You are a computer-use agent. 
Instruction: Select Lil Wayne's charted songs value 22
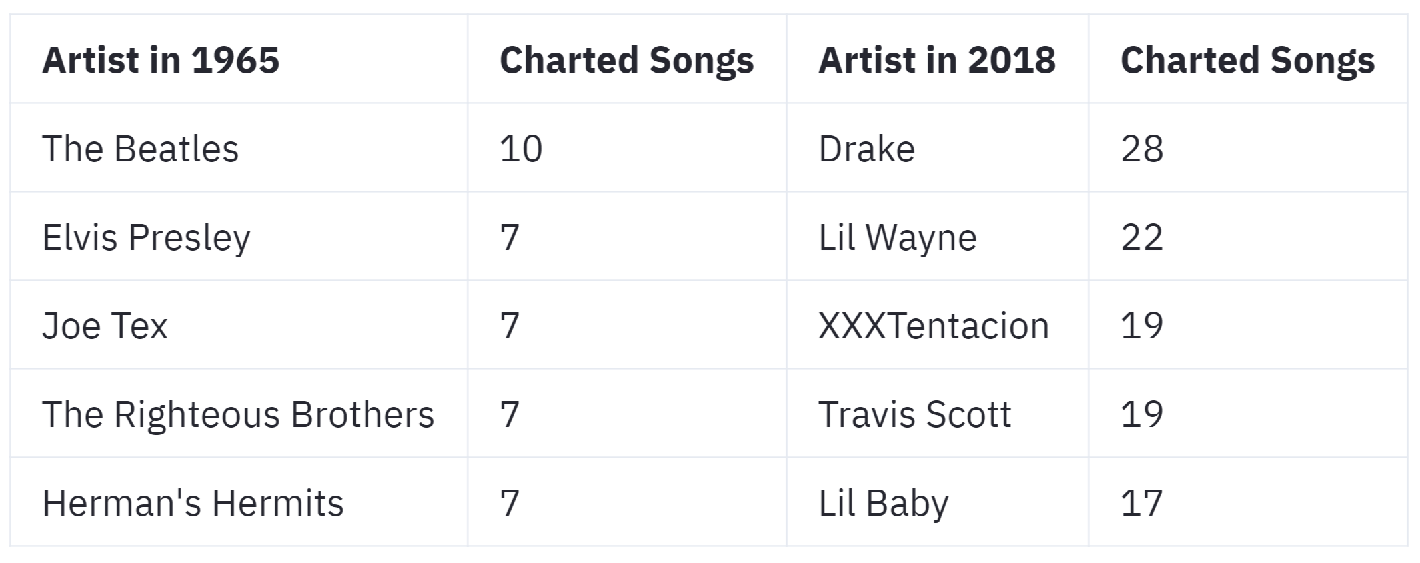coord(1142,237)
